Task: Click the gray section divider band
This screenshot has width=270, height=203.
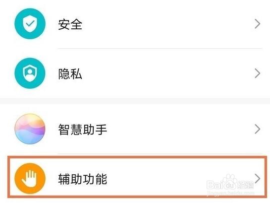Action: point(135,101)
